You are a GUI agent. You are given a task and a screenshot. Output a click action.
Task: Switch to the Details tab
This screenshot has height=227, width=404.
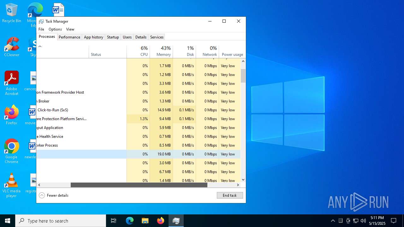[141, 37]
